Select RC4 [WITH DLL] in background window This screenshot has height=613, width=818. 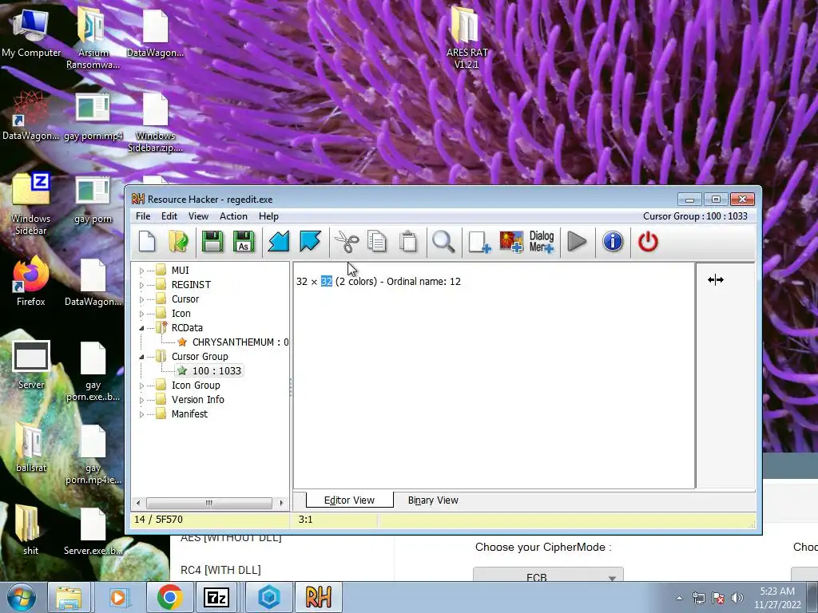coord(220,570)
